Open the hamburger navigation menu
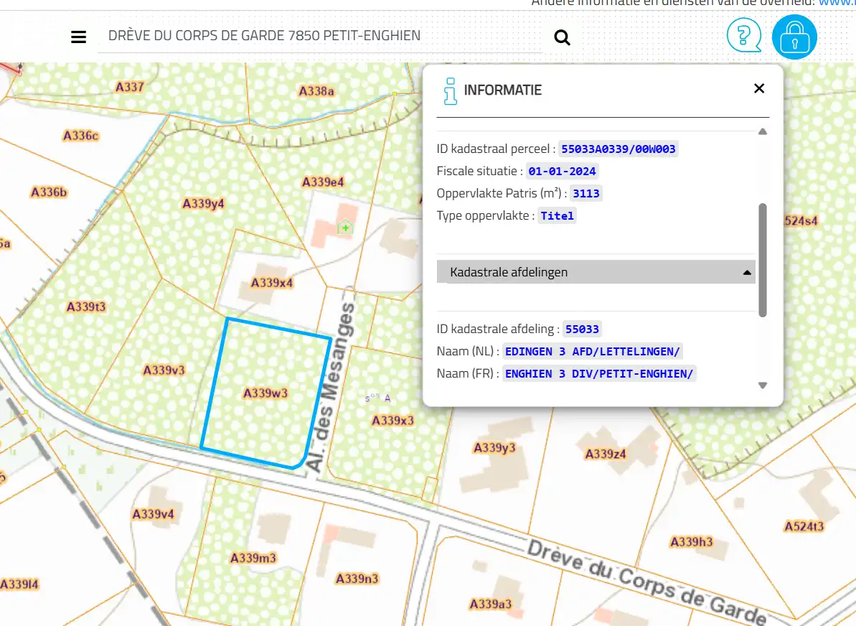Screen dimensions: 856x626 click(x=78, y=37)
